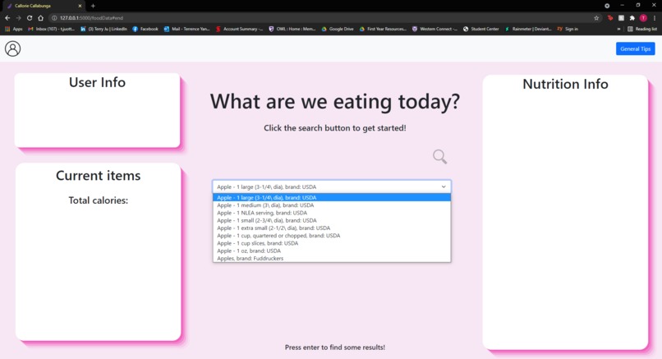Image resolution: width=662 pixels, height=359 pixels.
Task: Select Apple 1 extra small option
Action: (332, 228)
